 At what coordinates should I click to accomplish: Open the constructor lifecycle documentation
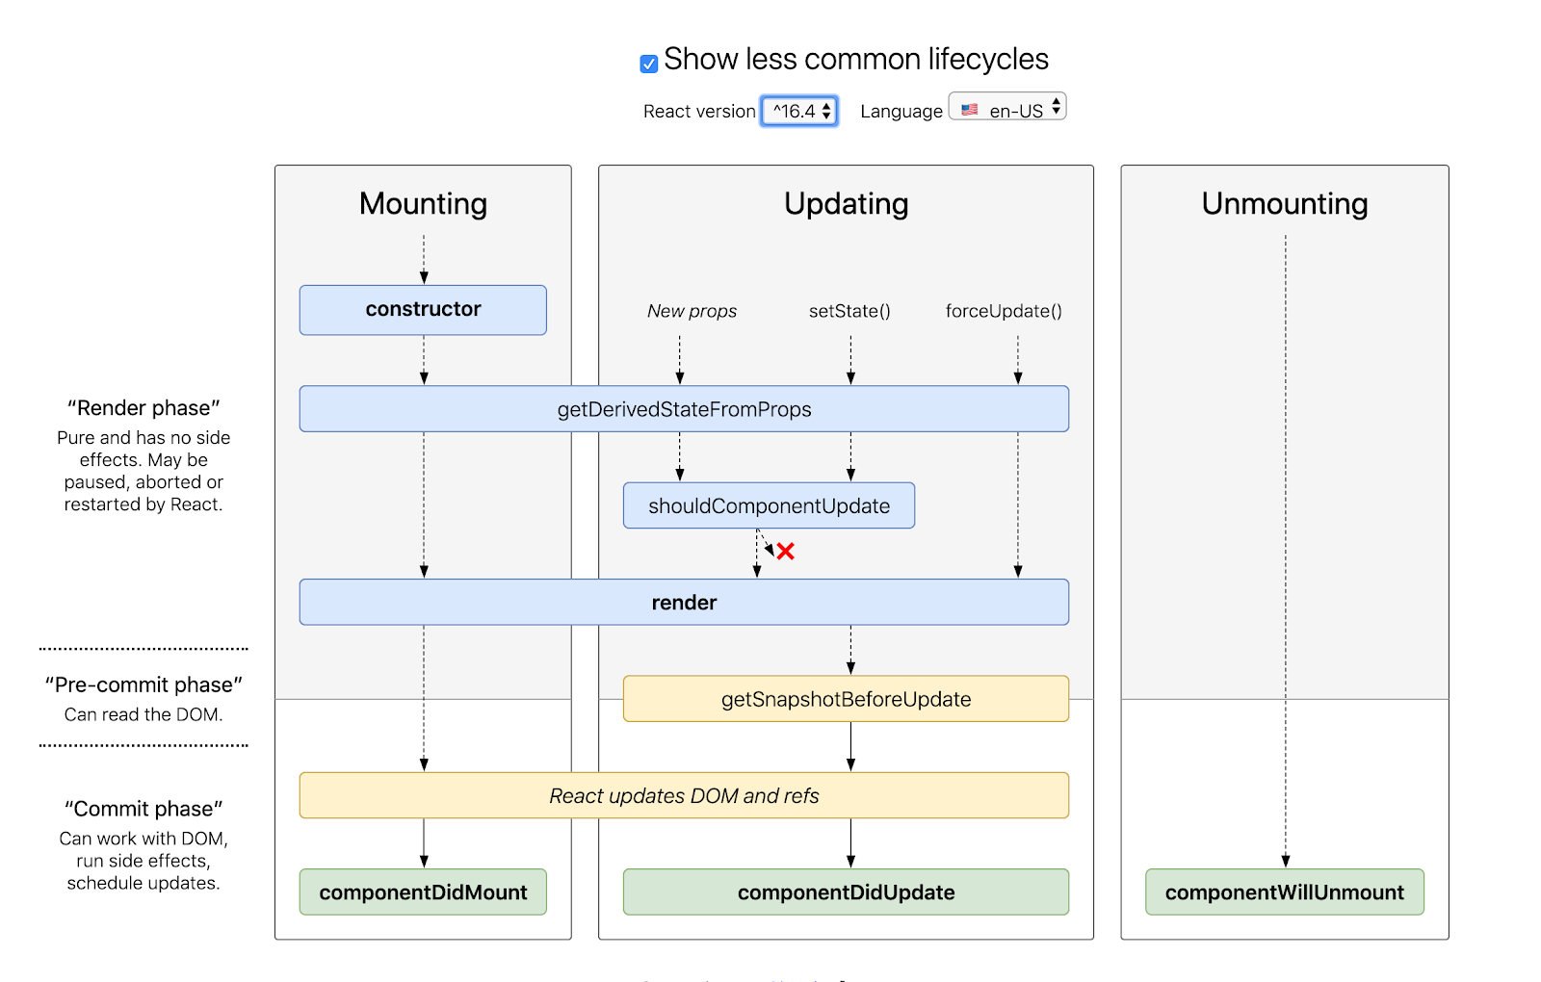click(423, 309)
